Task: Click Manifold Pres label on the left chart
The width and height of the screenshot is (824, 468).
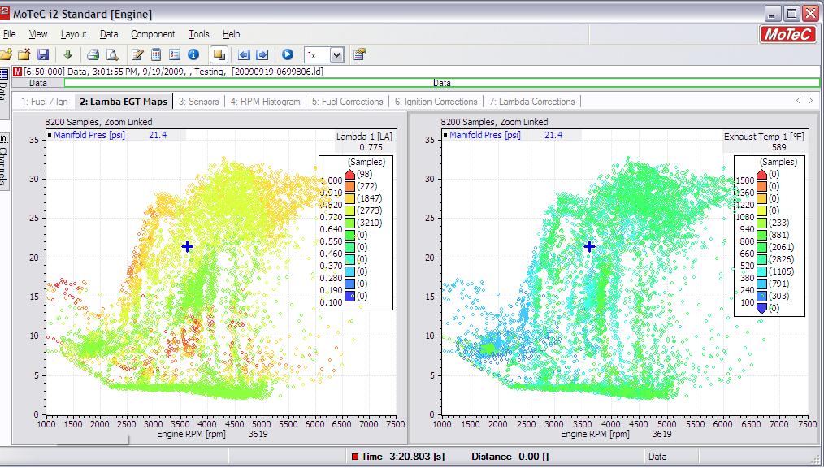Action: (89, 135)
